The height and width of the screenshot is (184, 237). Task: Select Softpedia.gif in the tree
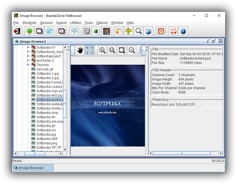pyautogui.click(x=46, y=126)
